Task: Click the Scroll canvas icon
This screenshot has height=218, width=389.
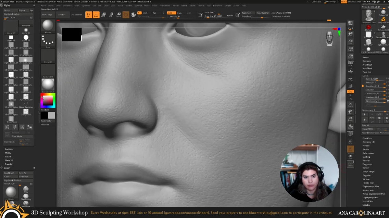Action: click(x=350, y=34)
